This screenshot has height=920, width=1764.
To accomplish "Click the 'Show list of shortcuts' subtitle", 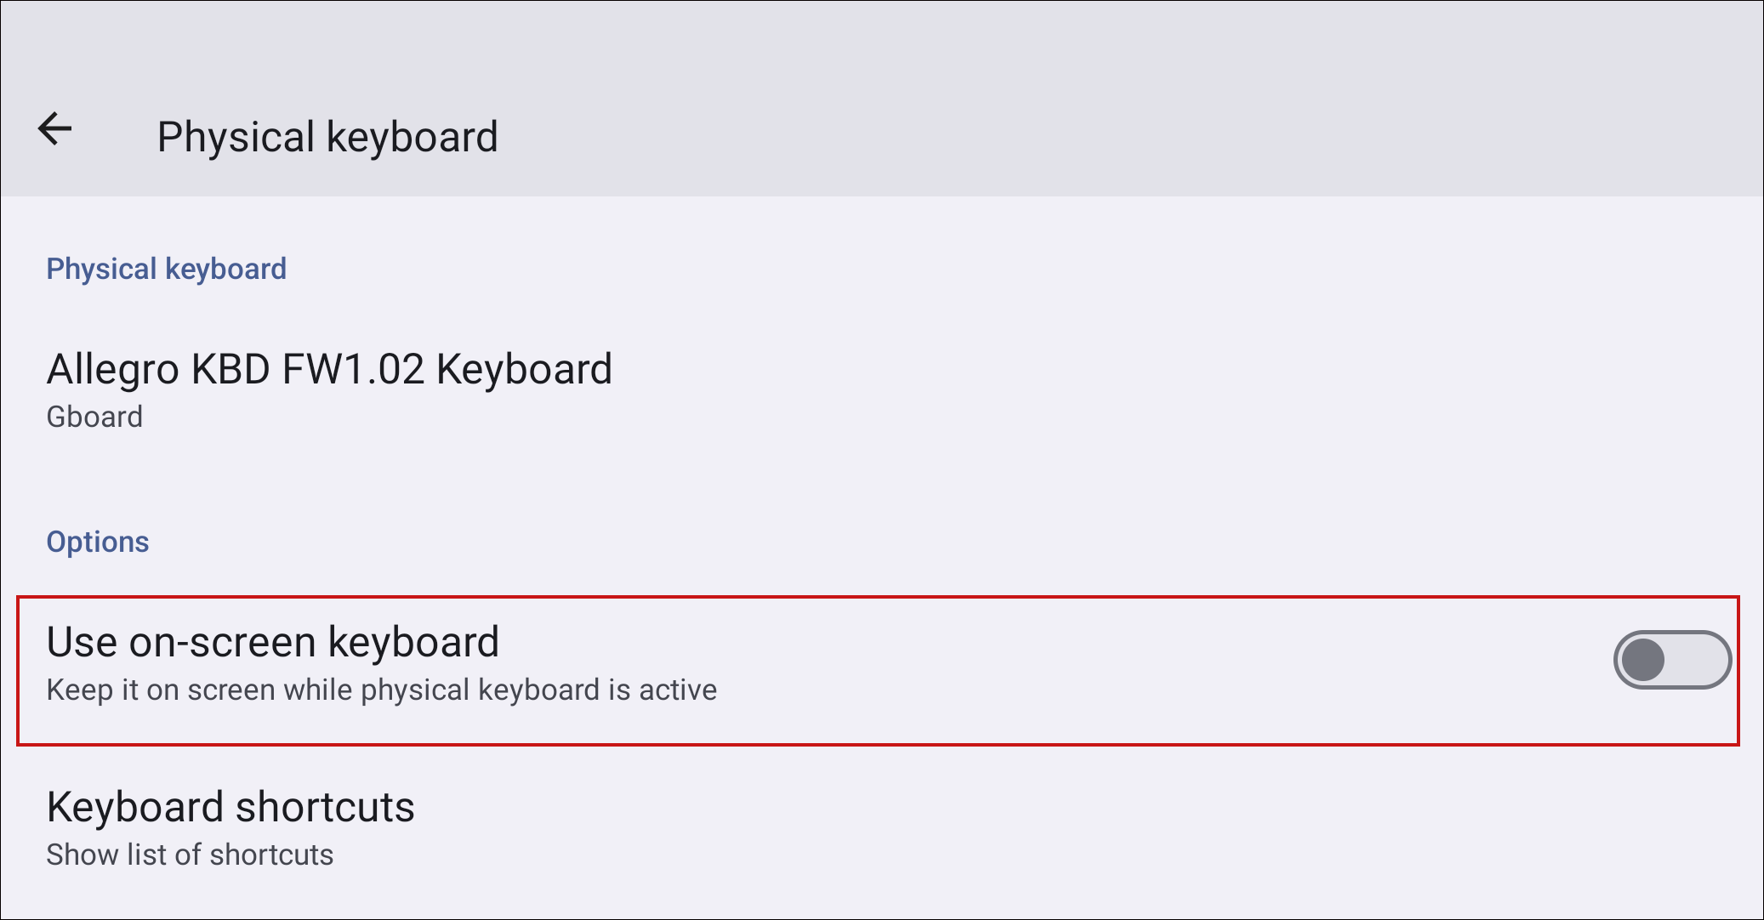I will 190,855.
